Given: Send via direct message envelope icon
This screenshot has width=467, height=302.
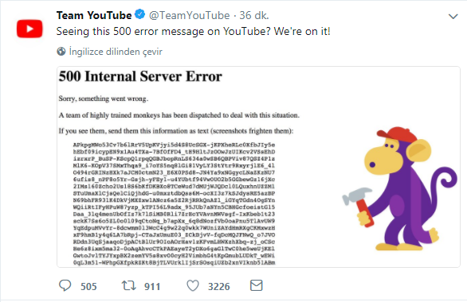Looking at the screenshot, I should coord(256,285).
